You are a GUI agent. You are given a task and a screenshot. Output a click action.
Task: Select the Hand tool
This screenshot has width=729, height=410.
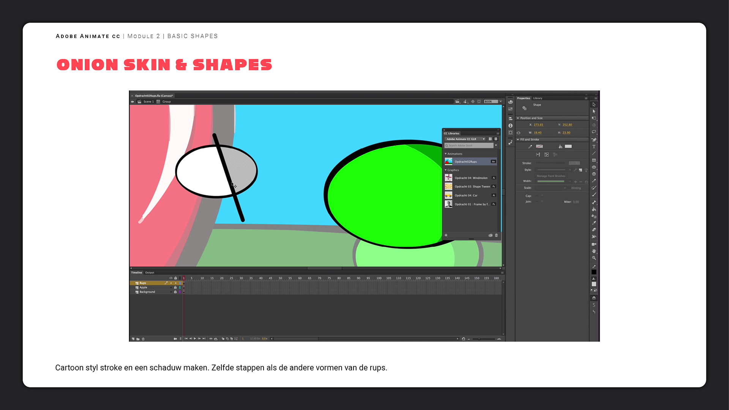click(x=594, y=251)
